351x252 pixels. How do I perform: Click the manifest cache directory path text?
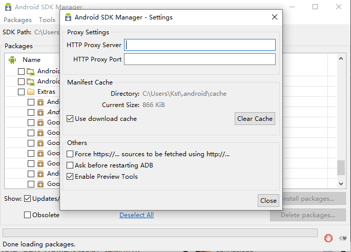(184, 94)
